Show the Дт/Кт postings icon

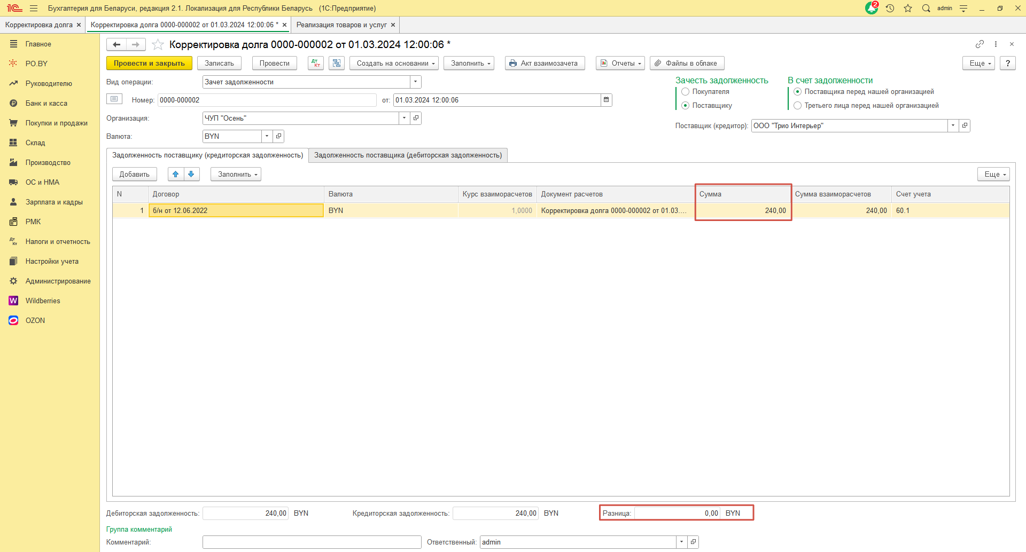tap(316, 63)
